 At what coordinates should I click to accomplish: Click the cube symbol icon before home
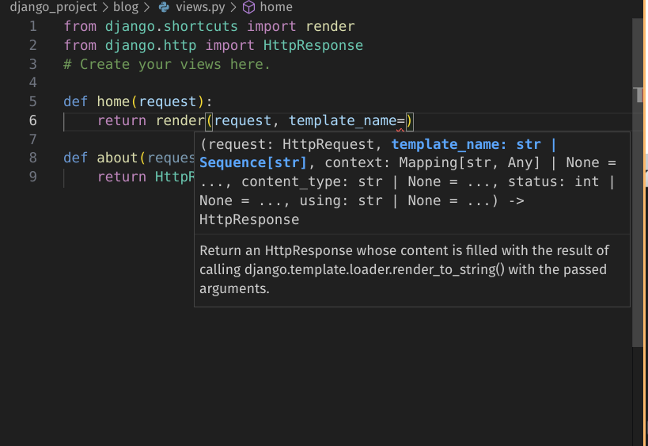[248, 7]
